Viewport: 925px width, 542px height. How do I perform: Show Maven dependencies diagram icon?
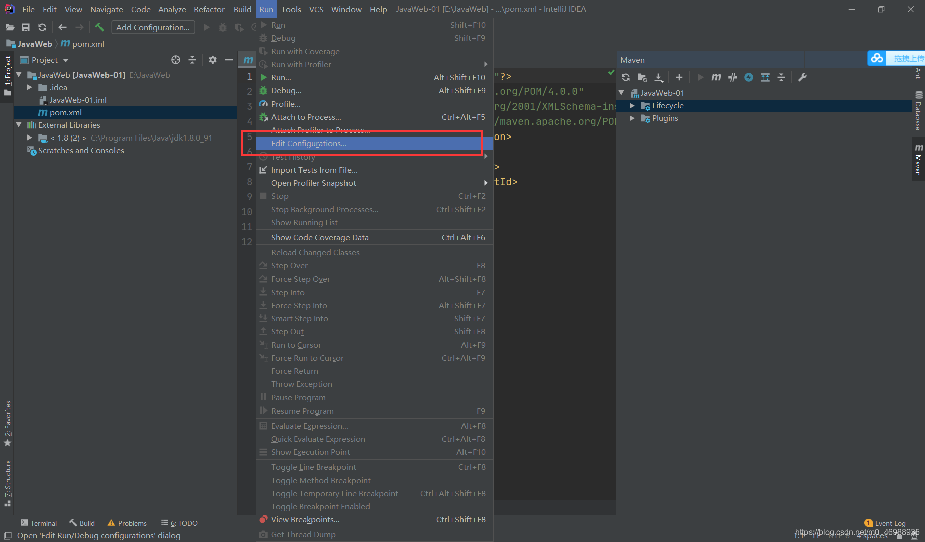(x=765, y=77)
